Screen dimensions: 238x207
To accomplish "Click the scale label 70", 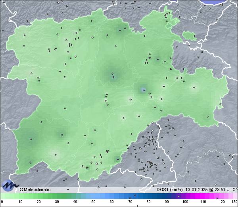I will 130,202.
